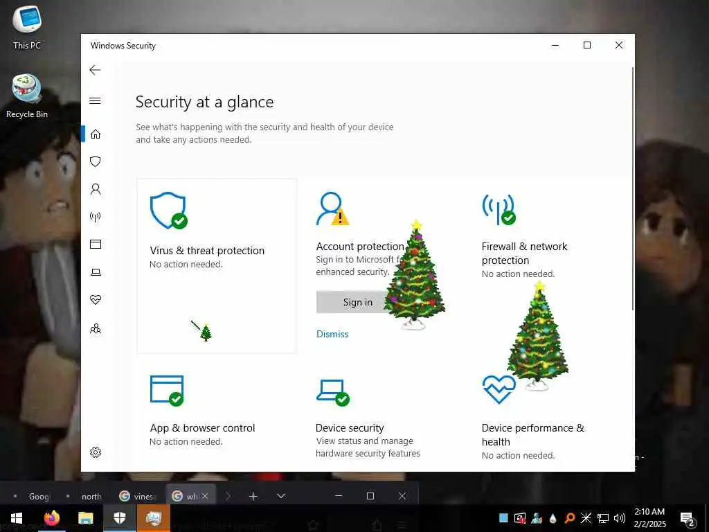This screenshot has width=709, height=532.
Task: Open Device performance heart icon in sidebar
Action: pos(96,299)
